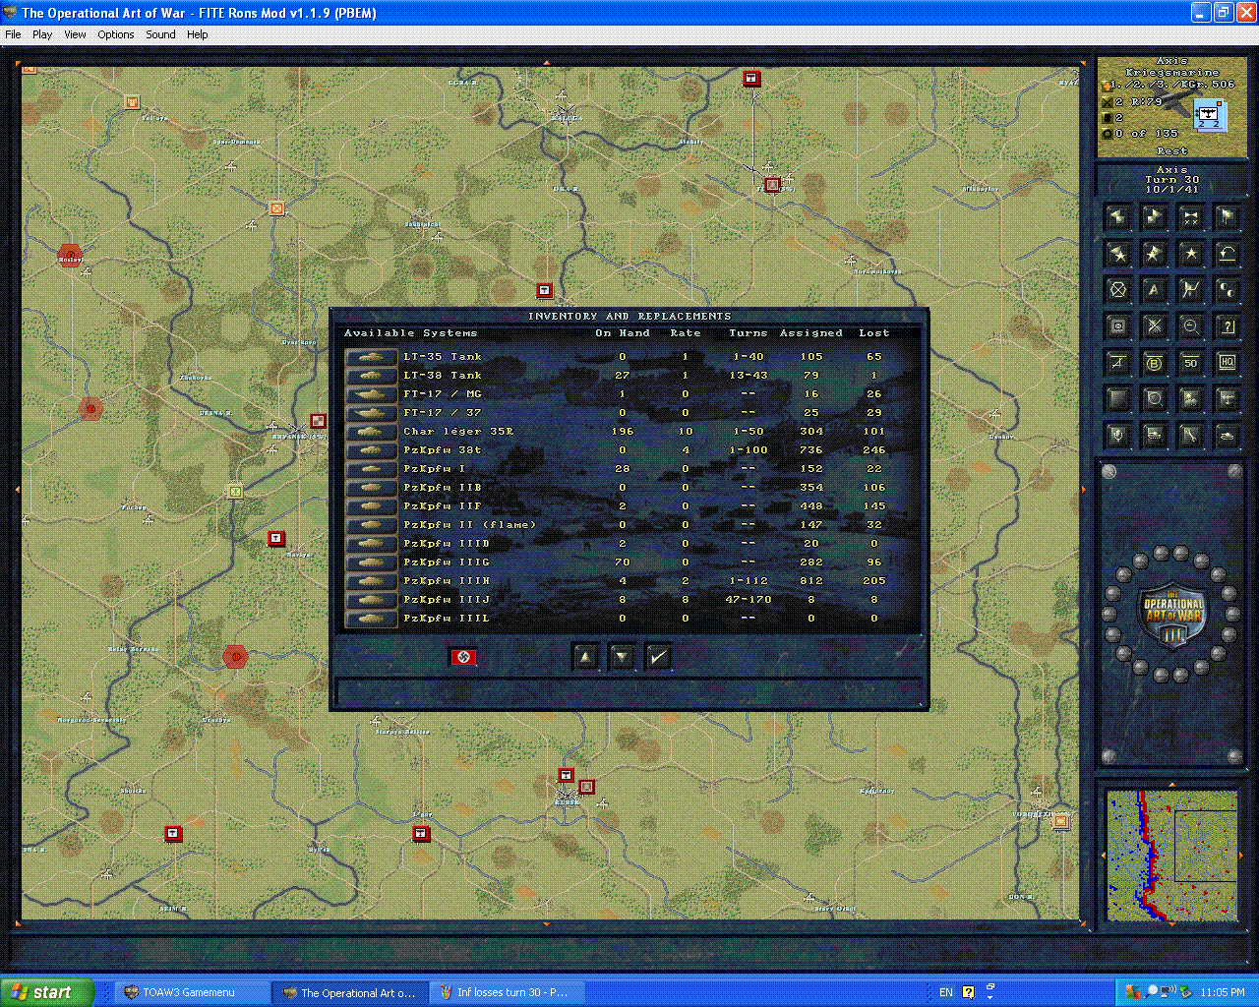This screenshot has height=1007, width=1259.
Task: Click the scroll-up arrow button in the inventory dialog
Action: coord(585,657)
